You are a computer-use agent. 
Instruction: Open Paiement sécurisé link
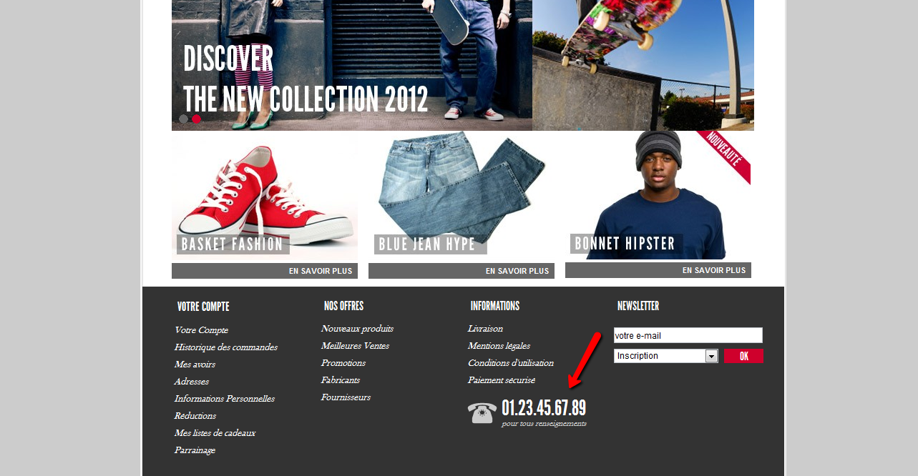coord(502,380)
